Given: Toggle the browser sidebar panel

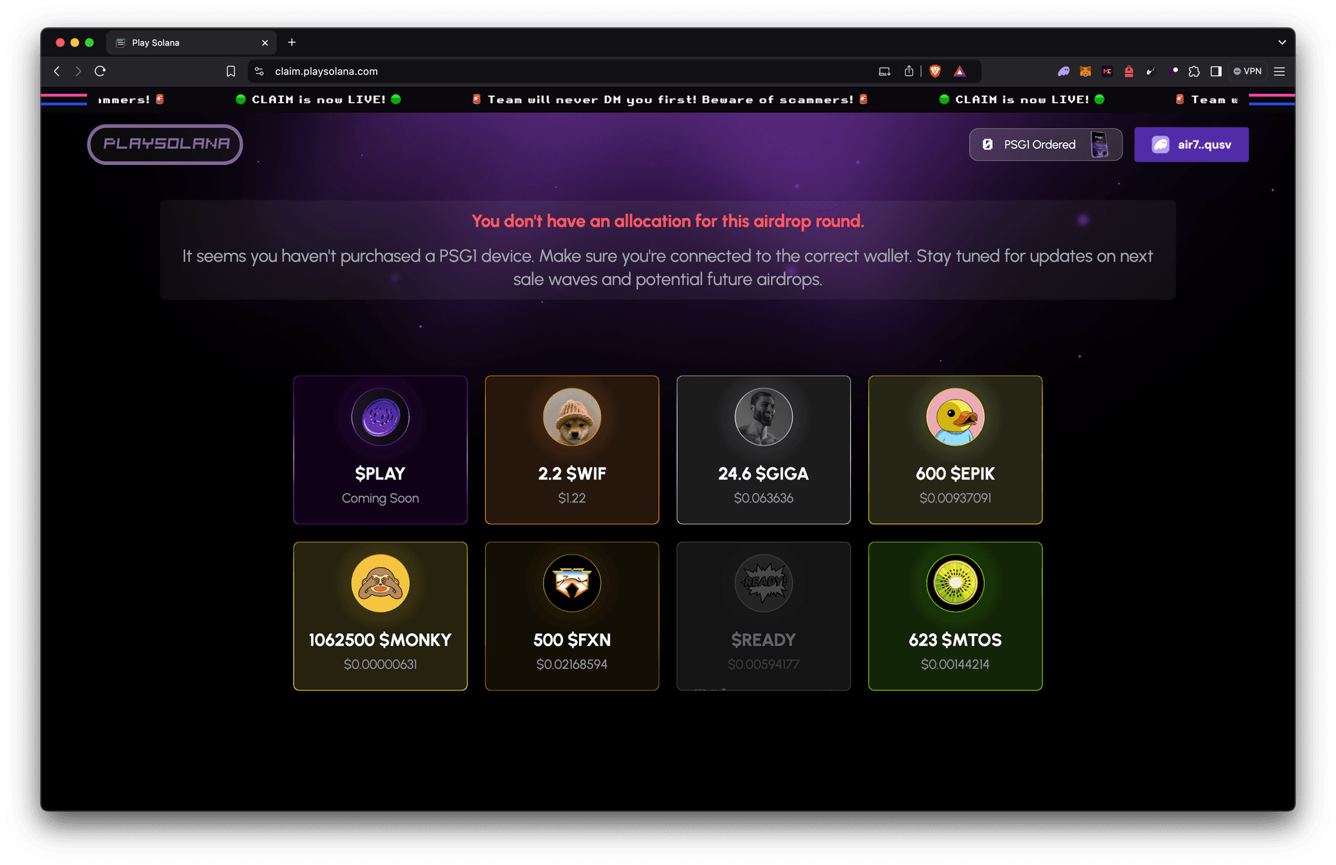Looking at the screenshot, I should [x=1216, y=71].
